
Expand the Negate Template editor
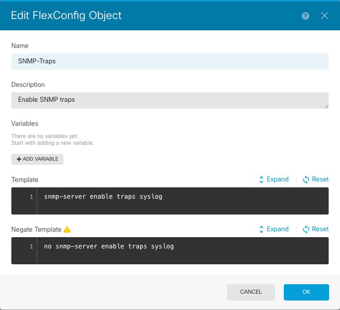[x=273, y=229]
